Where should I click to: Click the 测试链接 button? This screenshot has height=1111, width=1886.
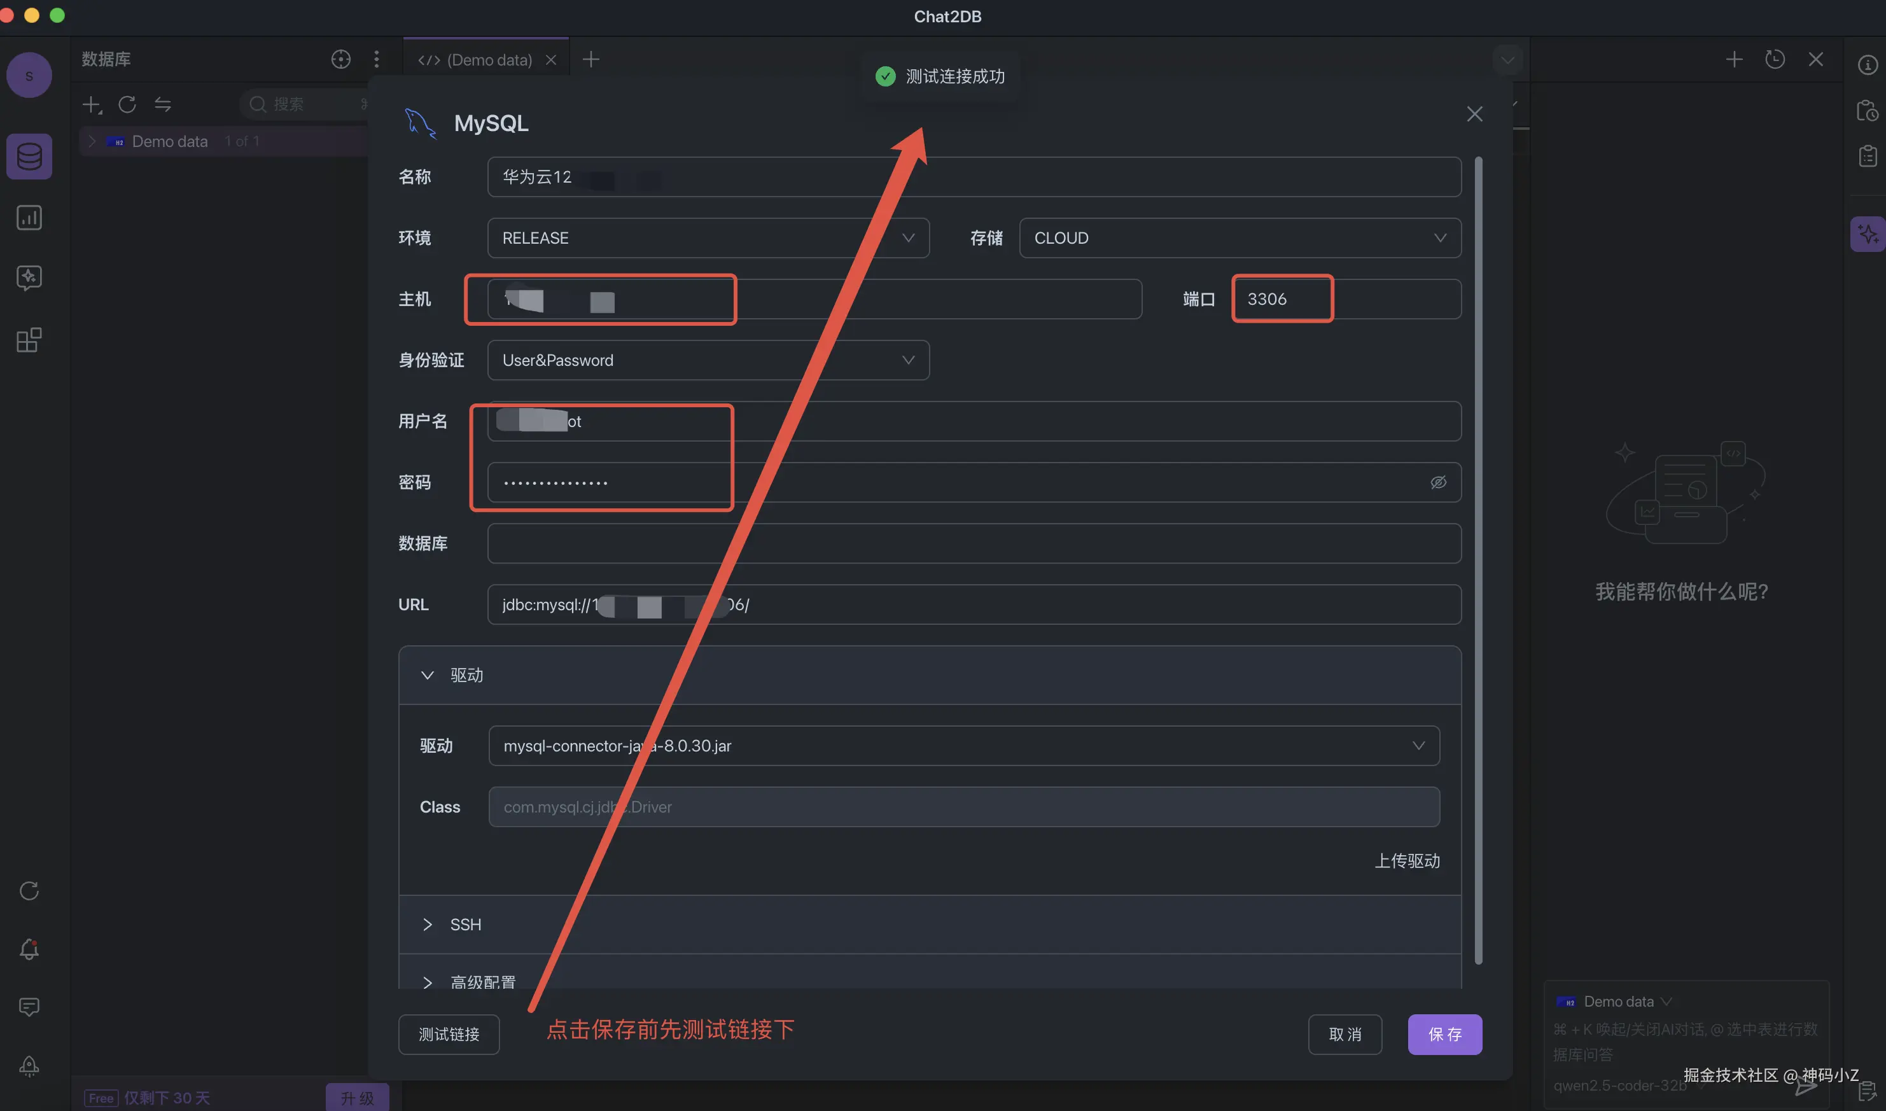click(x=449, y=1034)
